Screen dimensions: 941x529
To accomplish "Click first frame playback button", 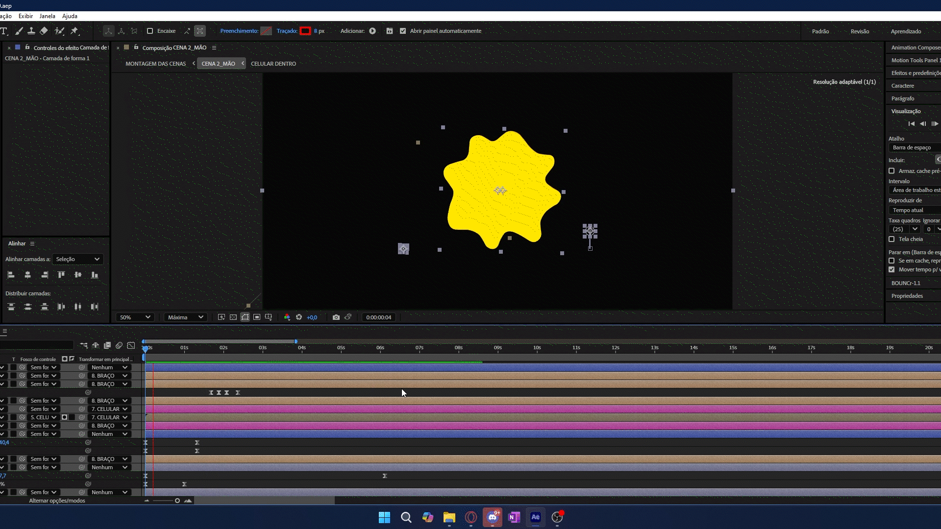I will [911, 124].
